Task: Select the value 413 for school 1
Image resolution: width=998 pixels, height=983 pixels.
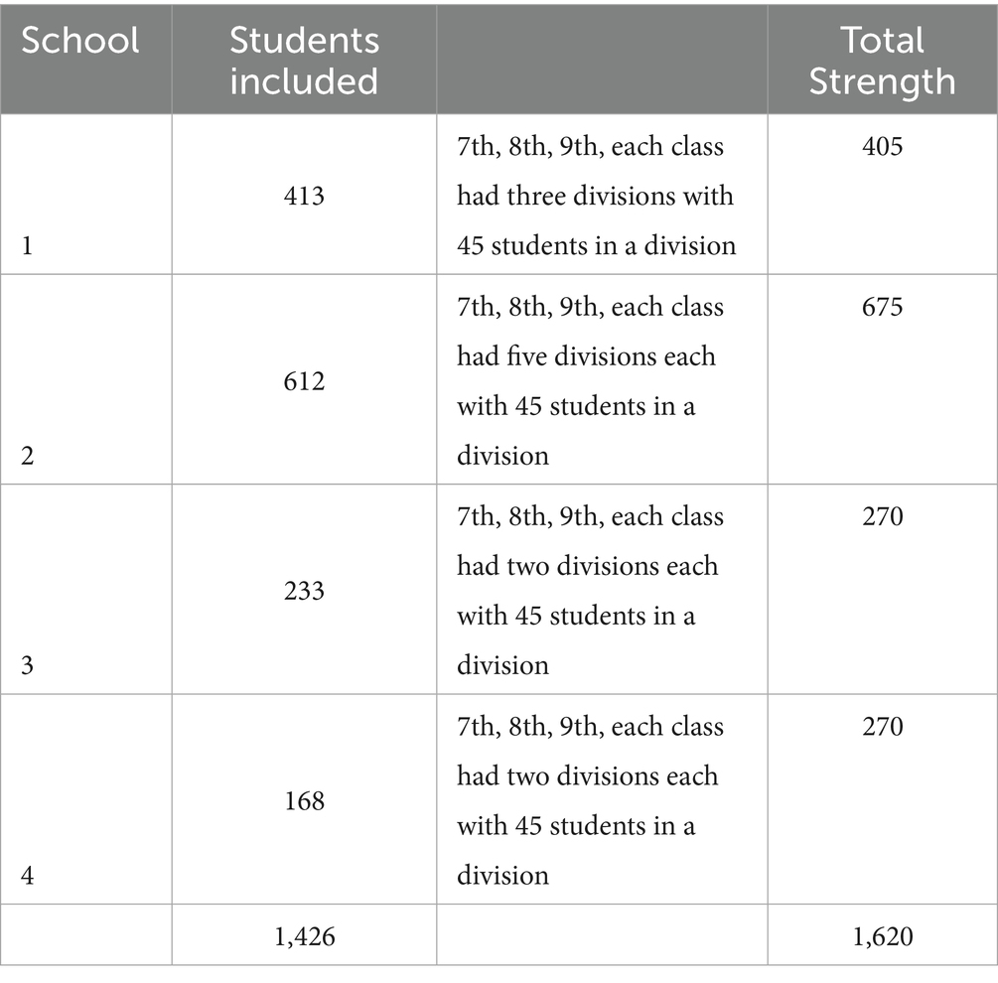Action: (304, 196)
